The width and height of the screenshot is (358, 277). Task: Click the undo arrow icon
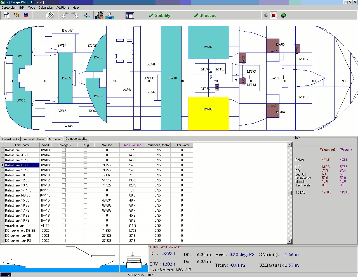click(x=65, y=15)
